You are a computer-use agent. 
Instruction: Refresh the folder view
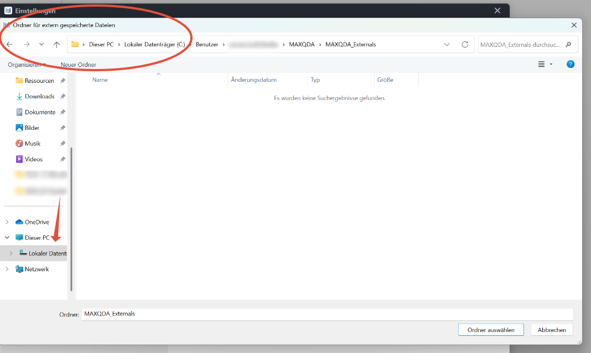coord(465,44)
